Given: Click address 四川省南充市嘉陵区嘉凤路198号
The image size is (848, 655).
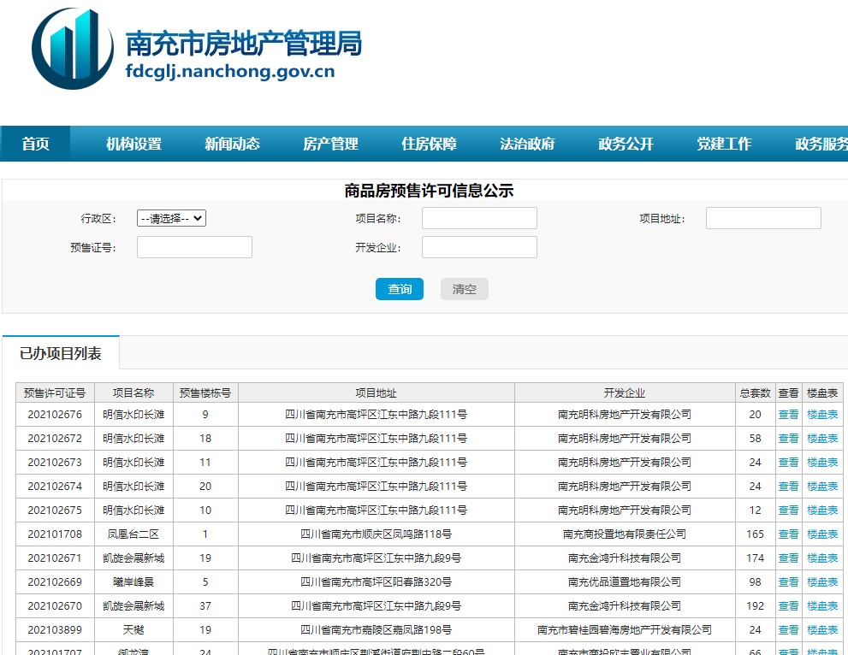Looking at the screenshot, I should tap(376, 629).
